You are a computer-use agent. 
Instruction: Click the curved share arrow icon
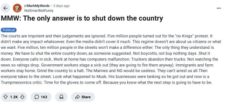point(77,97)
